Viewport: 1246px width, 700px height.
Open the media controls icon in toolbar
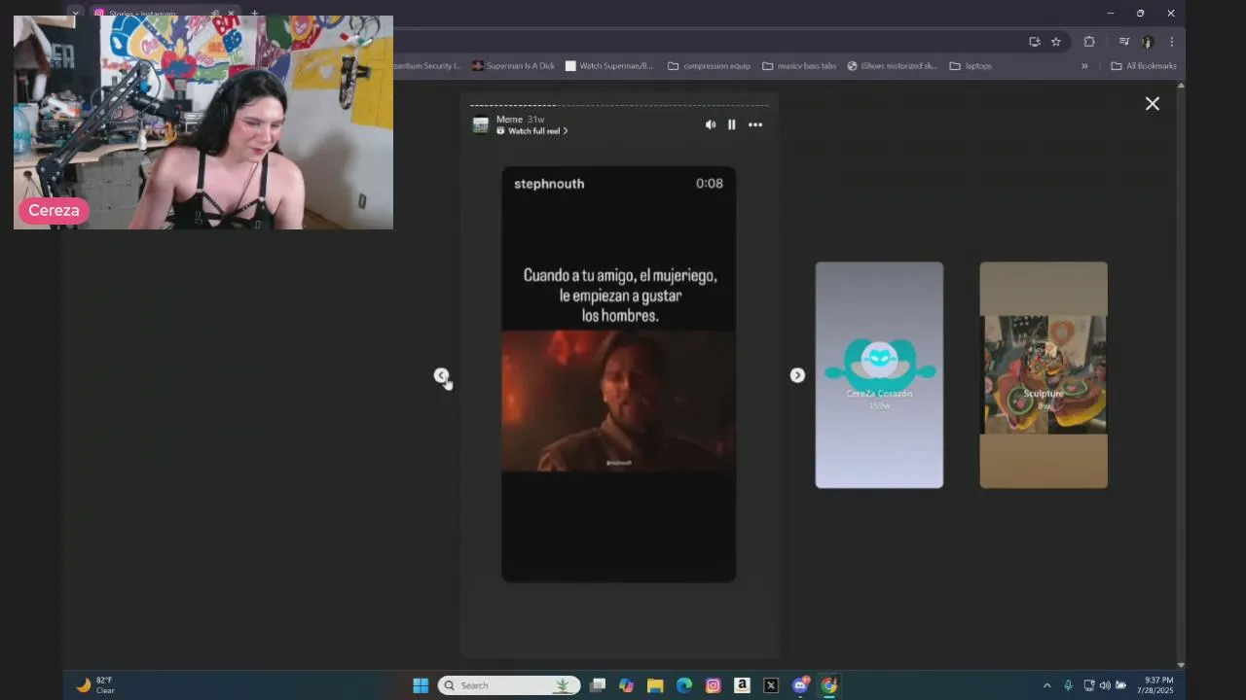coord(1124,42)
